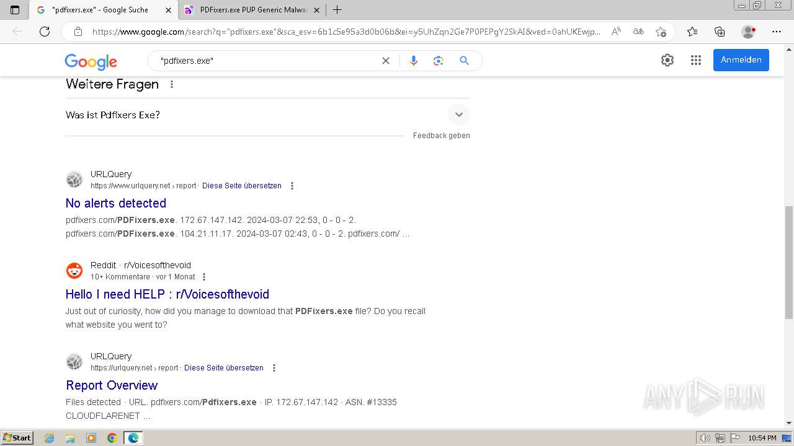The height and width of the screenshot is (446, 794).
Task: Open a new tab with the plus button
Action: click(337, 10)
